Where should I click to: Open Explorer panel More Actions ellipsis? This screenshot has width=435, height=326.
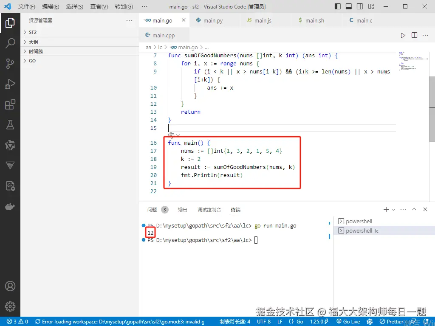tap(129, 20)
